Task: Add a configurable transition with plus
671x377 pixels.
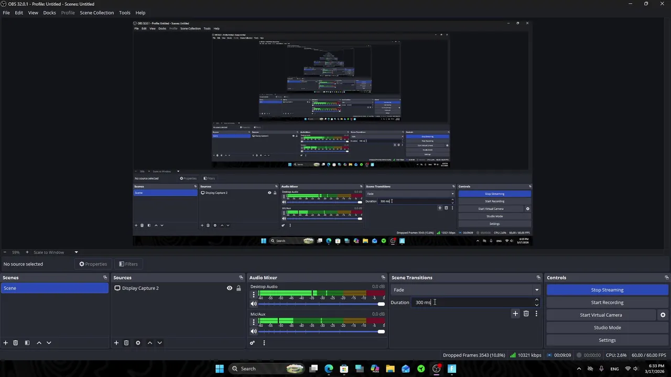Action: pyautogui.click(x=515, y=314)
